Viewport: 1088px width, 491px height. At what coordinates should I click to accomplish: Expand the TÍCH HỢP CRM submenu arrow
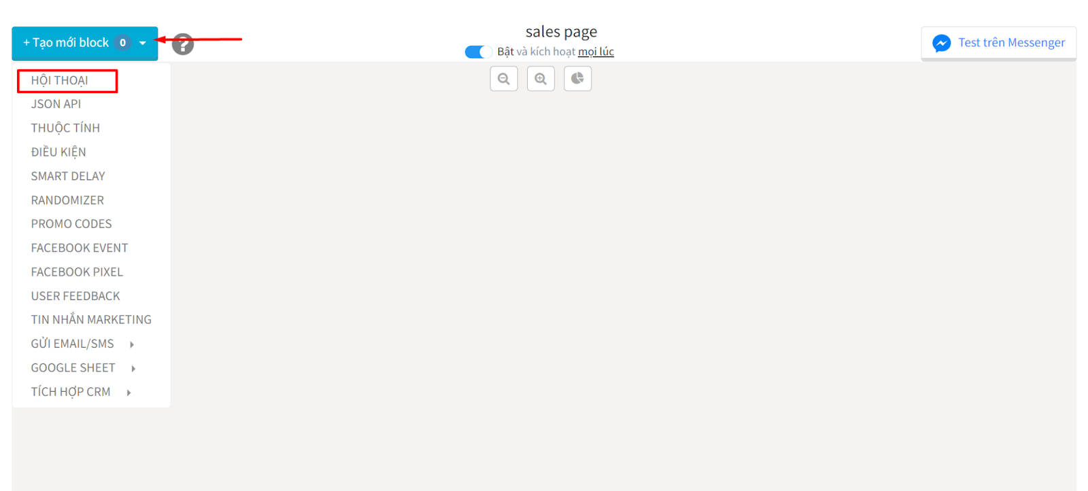coord(129,393)
